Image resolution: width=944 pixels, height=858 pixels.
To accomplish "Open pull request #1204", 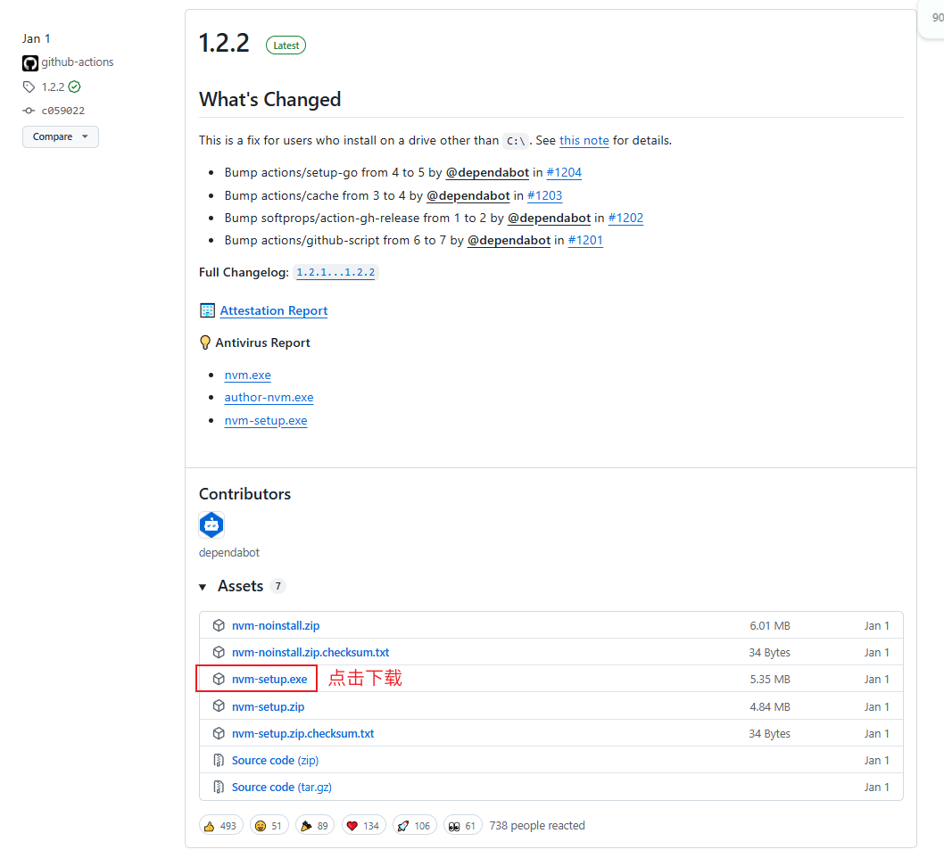I will (x=564, y=173).
